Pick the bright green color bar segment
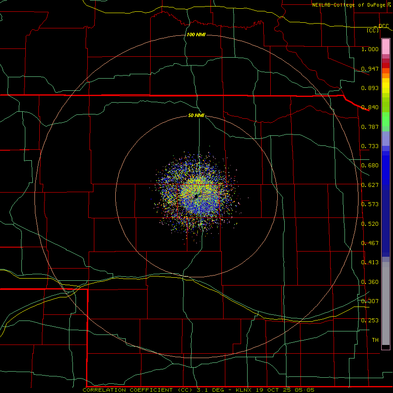Screen dimensions: 393x393 pos(386,119)
